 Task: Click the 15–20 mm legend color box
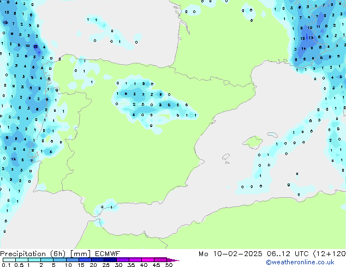[x=85, y=260]
